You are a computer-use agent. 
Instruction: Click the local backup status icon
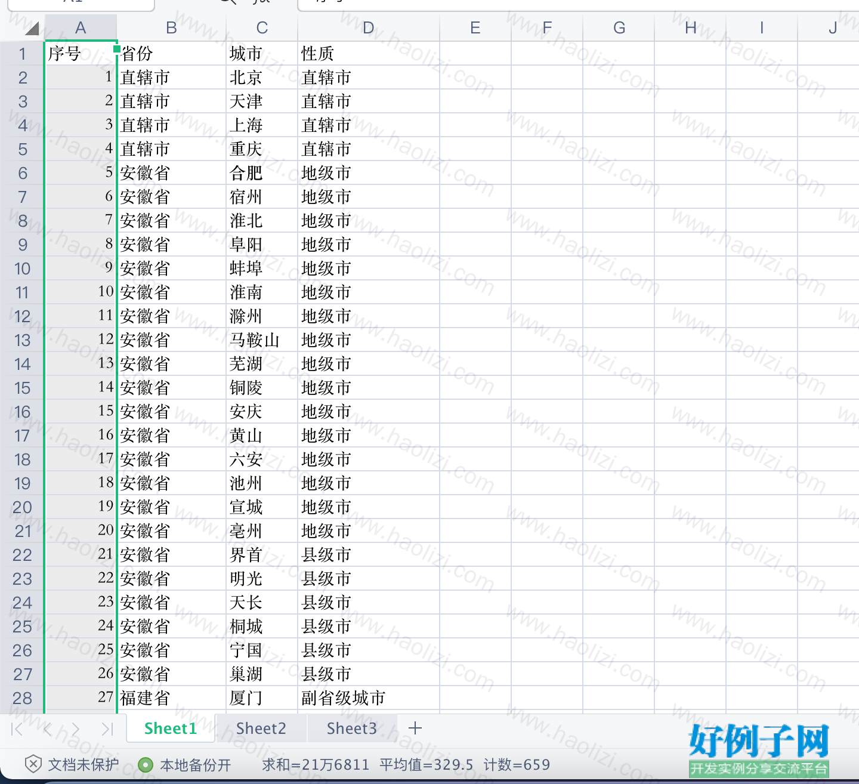point(145,765)
